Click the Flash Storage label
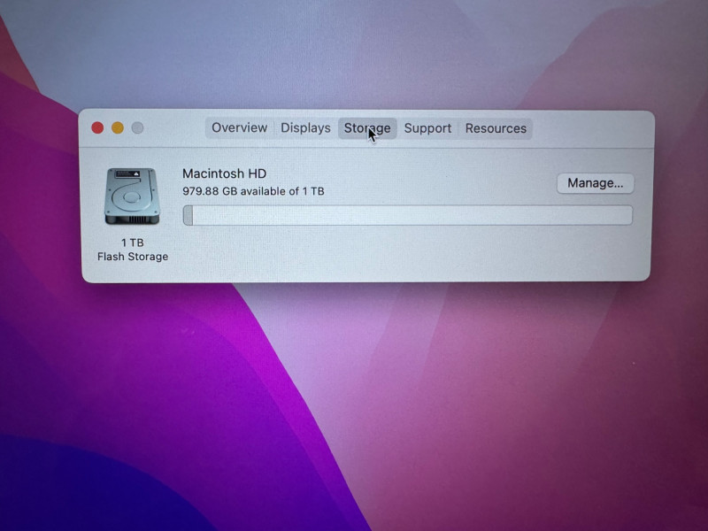Screen dimensions: 708x531 [133, 257]
